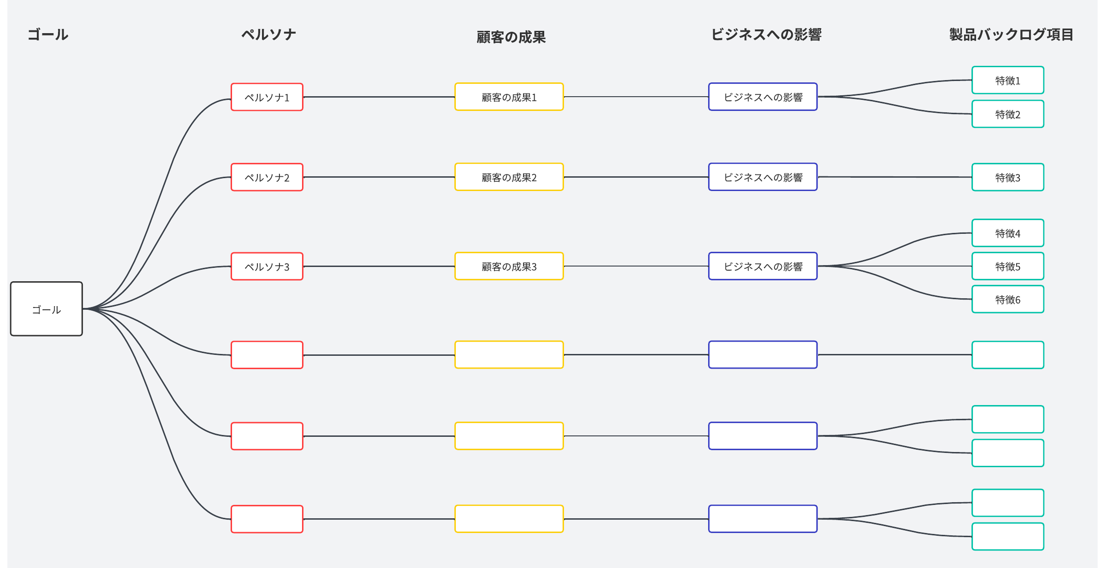Select the ペルソナ2 red box
Image resolution: width=1105 pixels, height=568 pixels.
coord(267,177)
